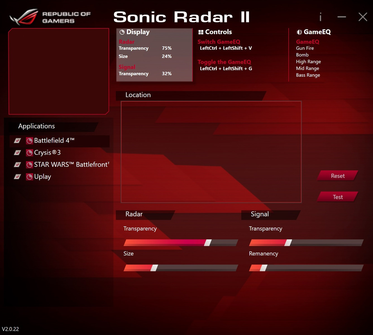This screenshot has width=373, height=335.
Task: Click the Controls grid icon
Action: click(x=201, y=32)
